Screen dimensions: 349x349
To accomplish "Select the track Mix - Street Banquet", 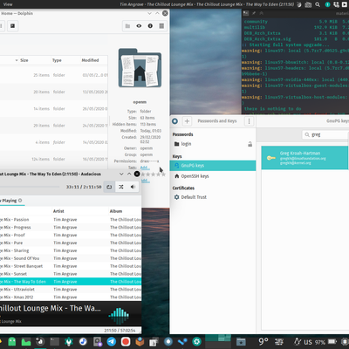I will pos(71,266).
